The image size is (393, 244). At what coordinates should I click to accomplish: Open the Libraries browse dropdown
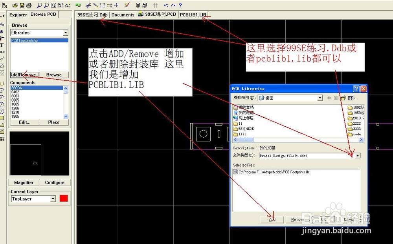point(65,33)
